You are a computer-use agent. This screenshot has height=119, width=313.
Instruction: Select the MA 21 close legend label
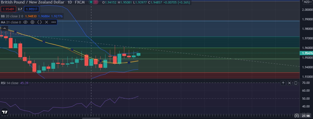pos(11,22)
